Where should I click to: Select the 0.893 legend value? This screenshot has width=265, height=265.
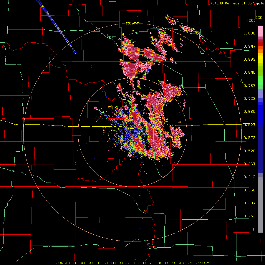(x=249, y=59)
